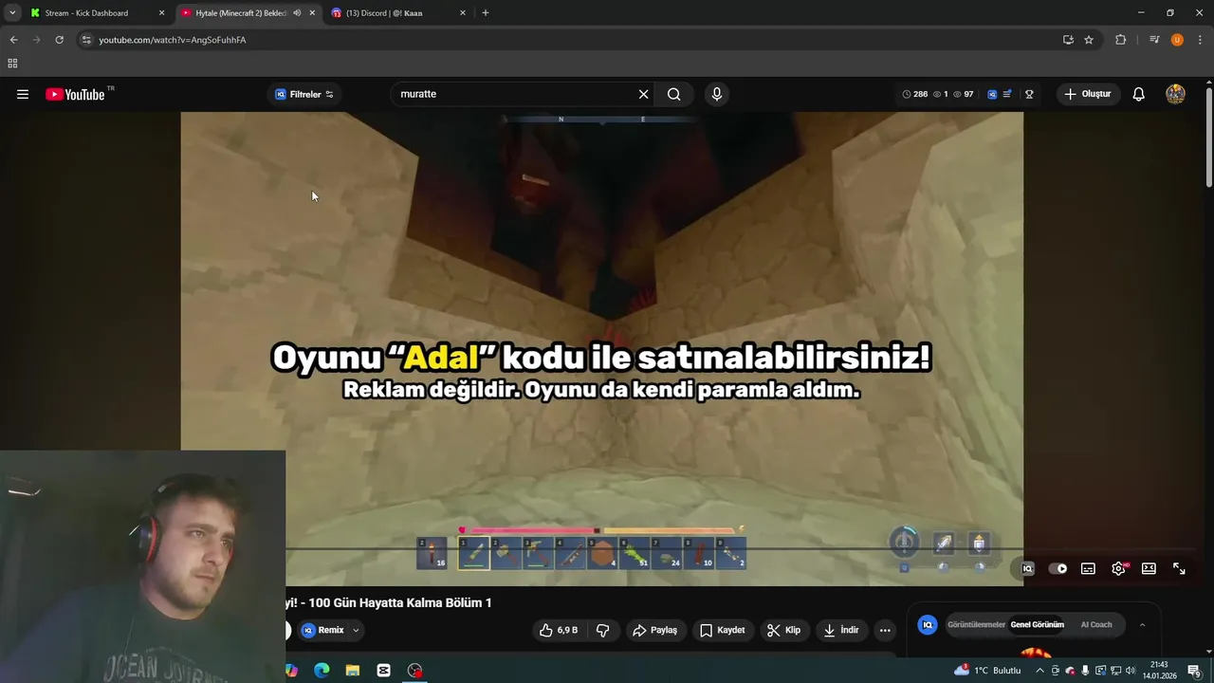This screenshot has width=1214, height=683.
Task: Open the tab search dropdown arrow
Action: [x=11, y=12]
